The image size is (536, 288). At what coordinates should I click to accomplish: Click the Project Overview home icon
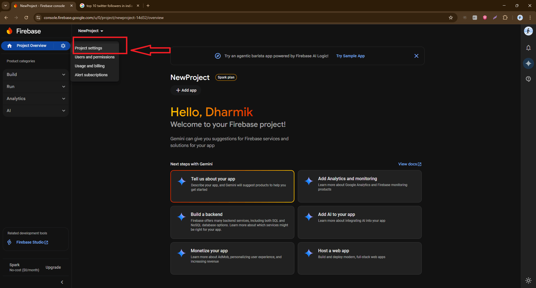point(9,46)
